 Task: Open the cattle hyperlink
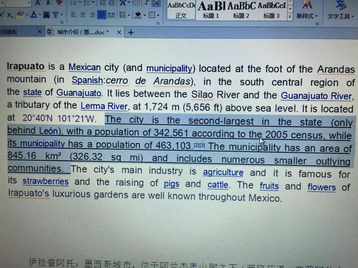(218, 185)
